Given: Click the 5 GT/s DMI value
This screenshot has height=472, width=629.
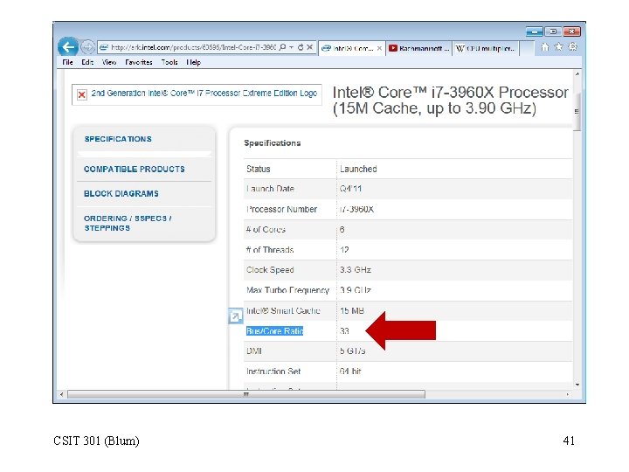Looking at the screenshot, I should [352, 351].
